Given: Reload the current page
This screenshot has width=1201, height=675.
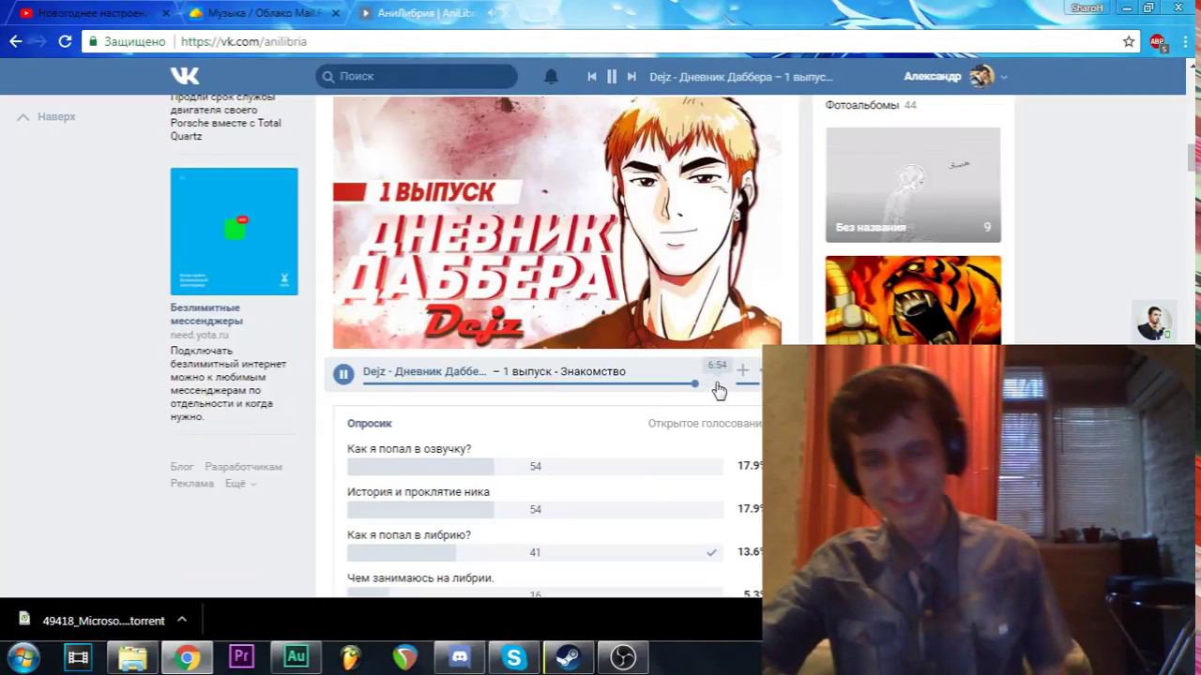Looking at the screenshot, I should 65,41.
